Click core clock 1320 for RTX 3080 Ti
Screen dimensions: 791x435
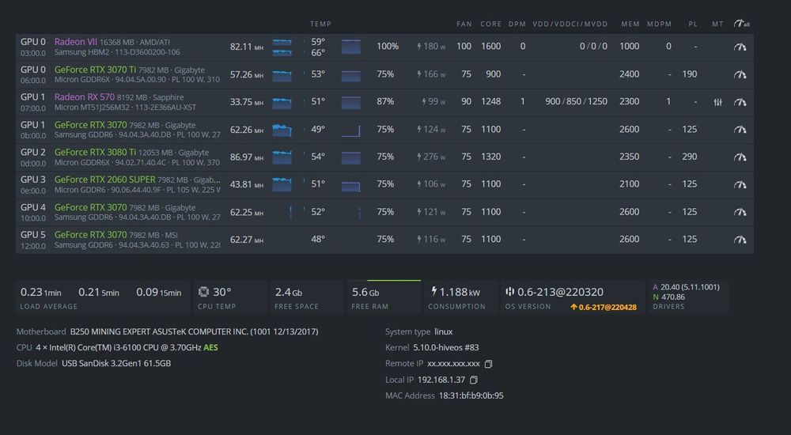[491, 157]
